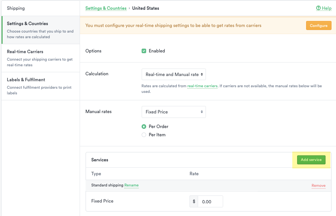Screen dimensions: 336x216
Task: Switch to Real-time Carriers section
Action: (x=40, y=58)
